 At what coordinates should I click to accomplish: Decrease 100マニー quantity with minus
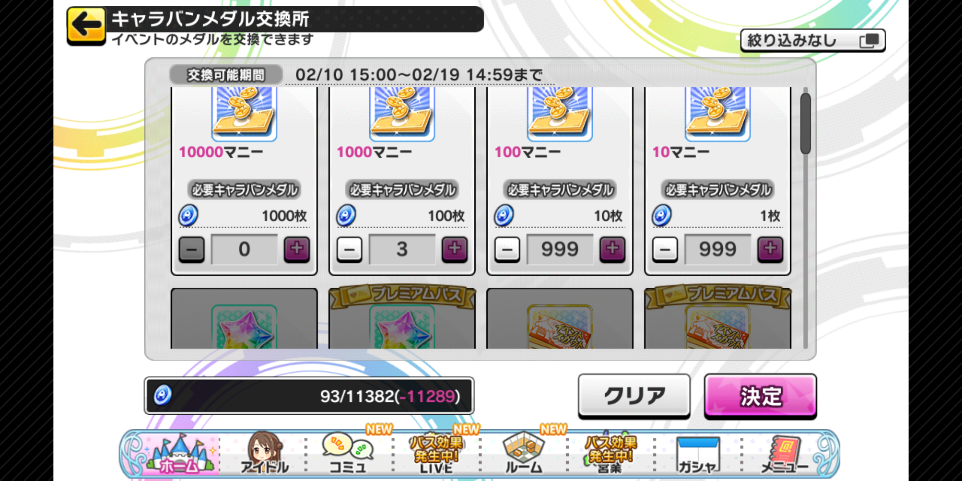click(x=507, y=249)
